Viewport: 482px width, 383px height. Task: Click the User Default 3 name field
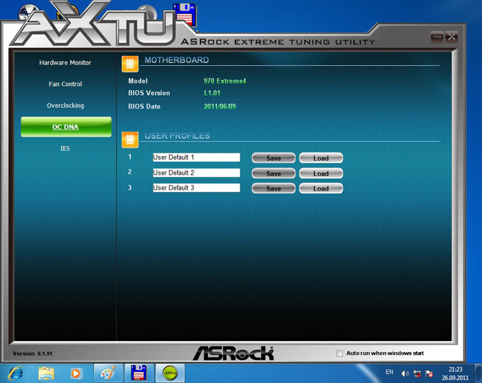pyautogui.click(x=196, y=188)
